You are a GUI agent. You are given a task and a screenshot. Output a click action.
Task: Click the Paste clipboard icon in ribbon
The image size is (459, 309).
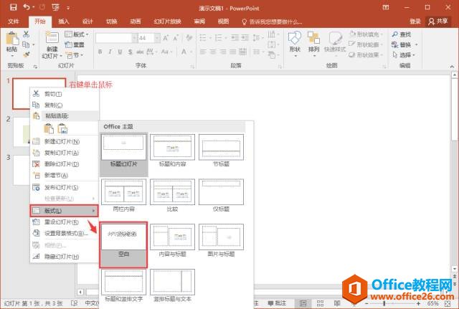12,39
